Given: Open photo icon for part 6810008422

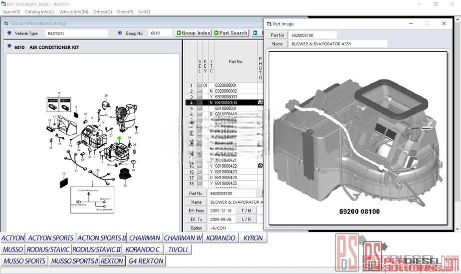Looking at the screenshot, I should [x=260, y=166].
